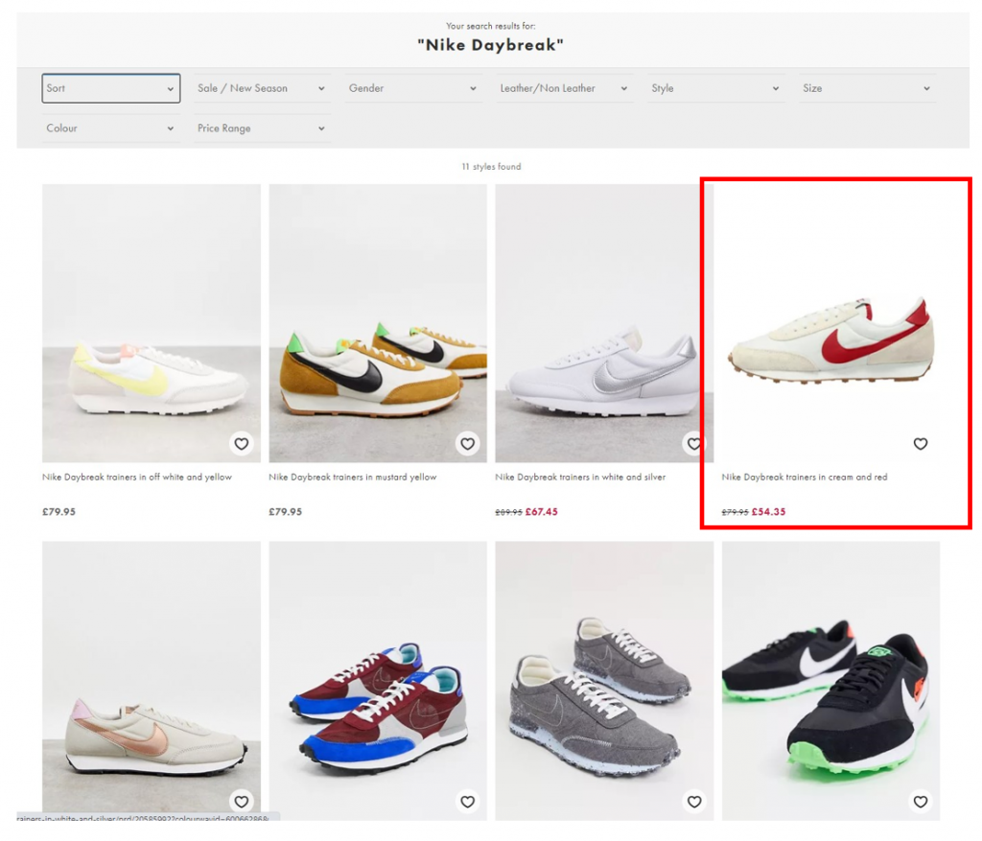The height and width of the screenshot is (841, 982).
Task: Click the struck-through £89.95 original price
Action: click(508, 512)
